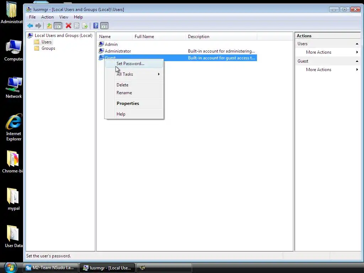
Task: Open the File menu
Action: tap(32, 17)
